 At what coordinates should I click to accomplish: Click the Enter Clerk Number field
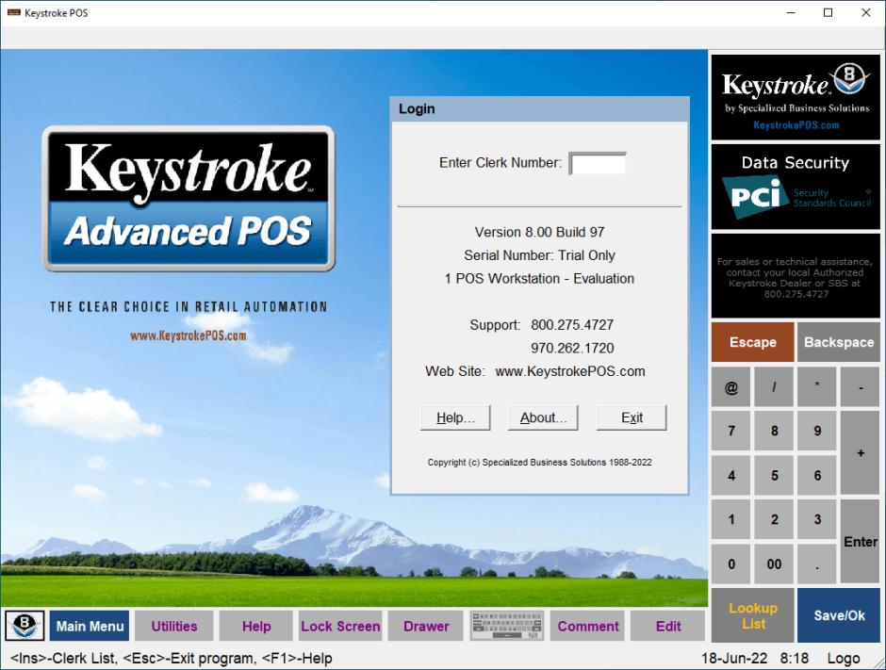coord(598,163)
